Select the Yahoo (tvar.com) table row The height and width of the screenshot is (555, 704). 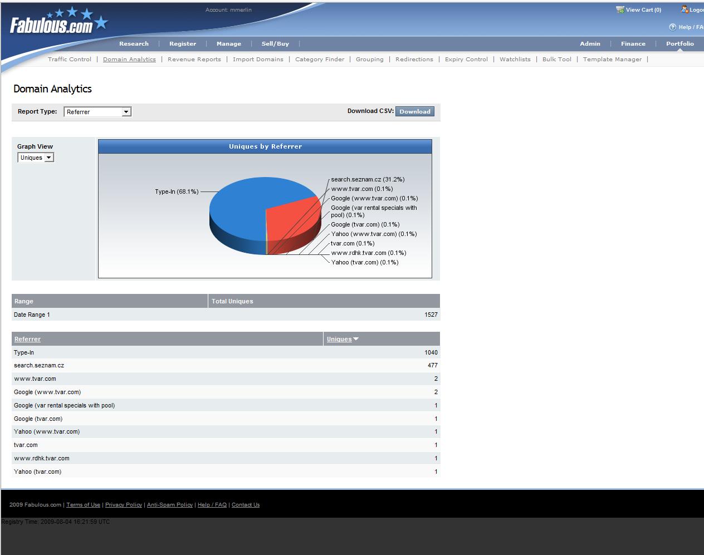pyautogui.click(x=226, y=471)
